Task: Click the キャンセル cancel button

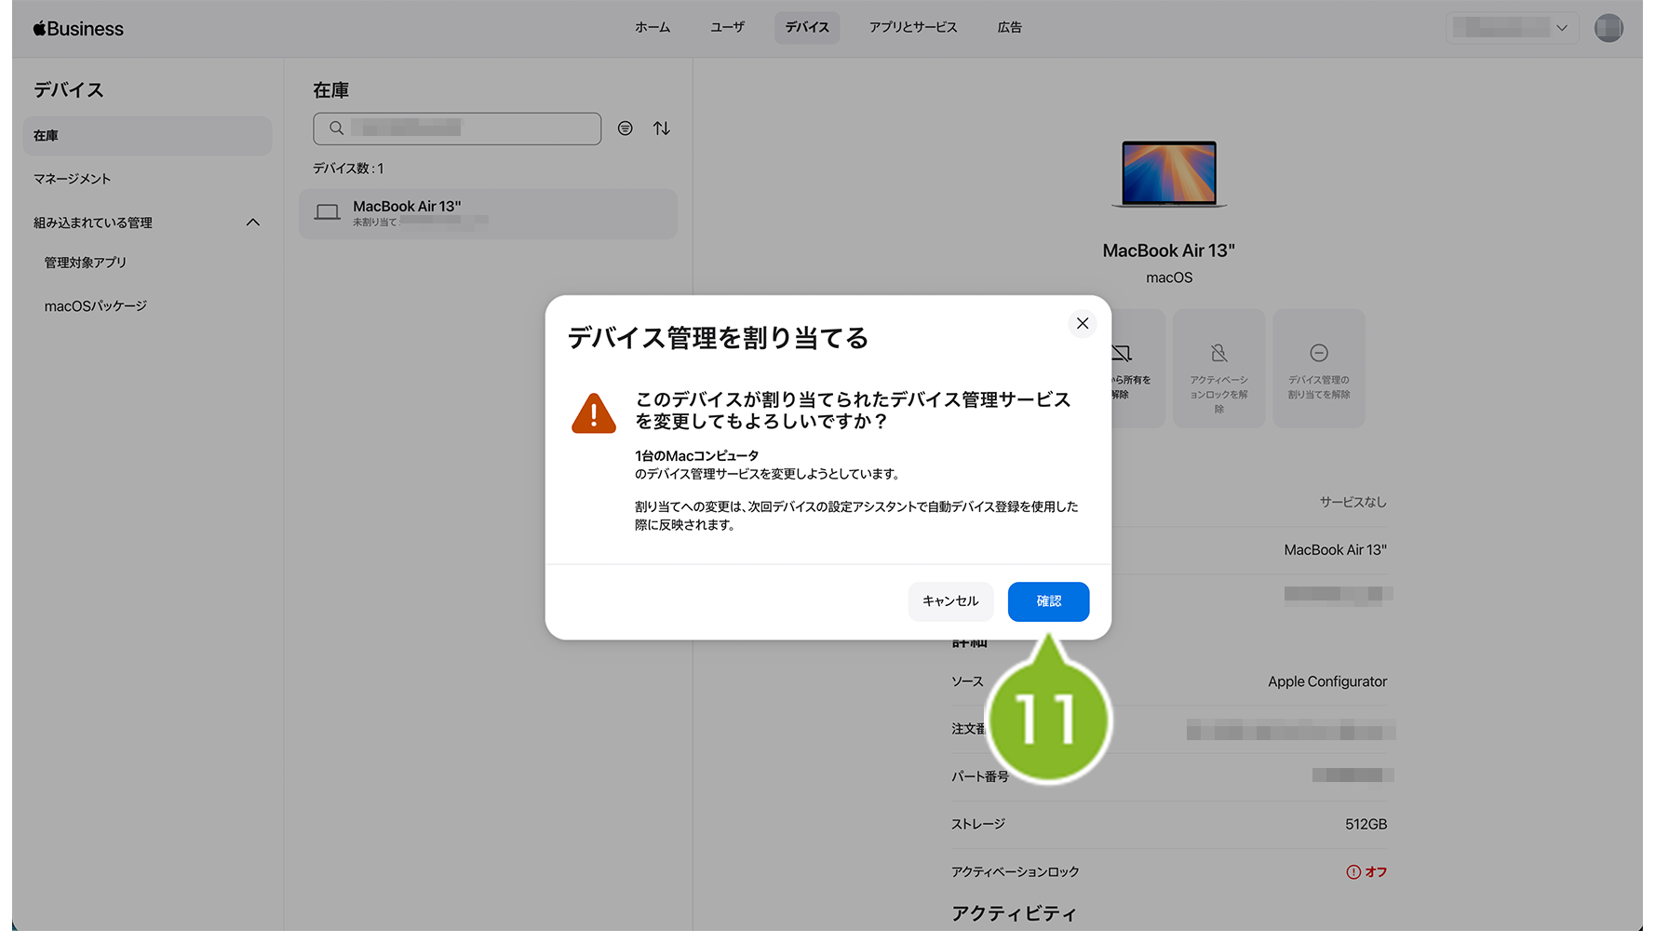Action: click(950, 601)
